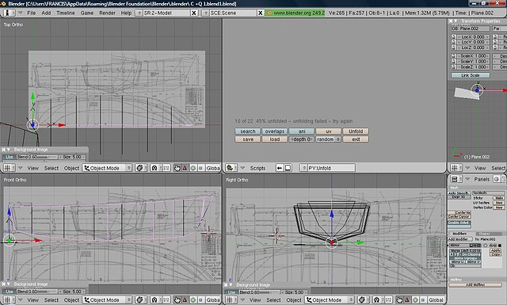This screenshot has height=305, width=507.
Task: Click the search button in Unfold script
Action: click(x=248, y=132)
